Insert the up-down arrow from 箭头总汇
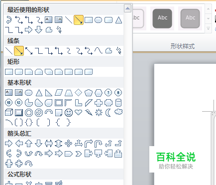This screenshot has height=185, width=216. [x=59, y=144]
